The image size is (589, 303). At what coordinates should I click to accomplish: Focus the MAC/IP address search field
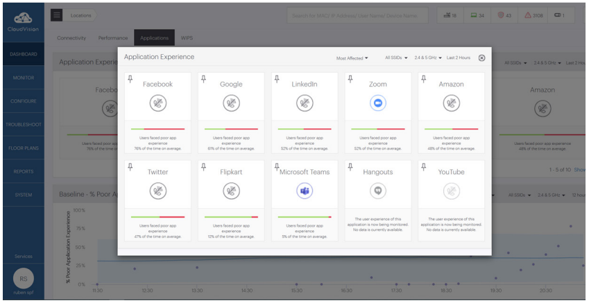[357, 16]
